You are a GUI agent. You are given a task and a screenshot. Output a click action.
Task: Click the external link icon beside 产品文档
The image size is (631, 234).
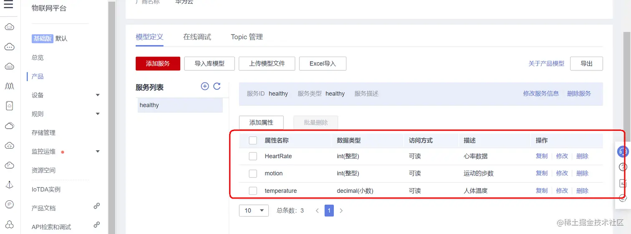coord(96,206)
